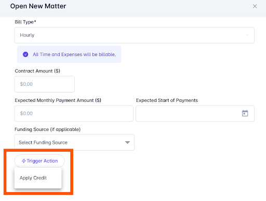Click the 'Open New Matter' title text
266x201 pixels.
click(38, 6)
